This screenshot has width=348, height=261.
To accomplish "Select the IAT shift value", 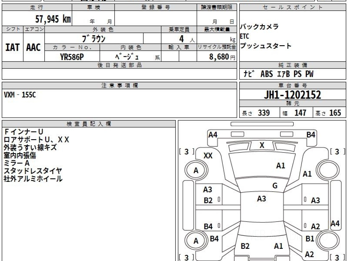I will [x=12, y=48].
